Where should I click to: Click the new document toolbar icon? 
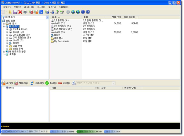3,12
